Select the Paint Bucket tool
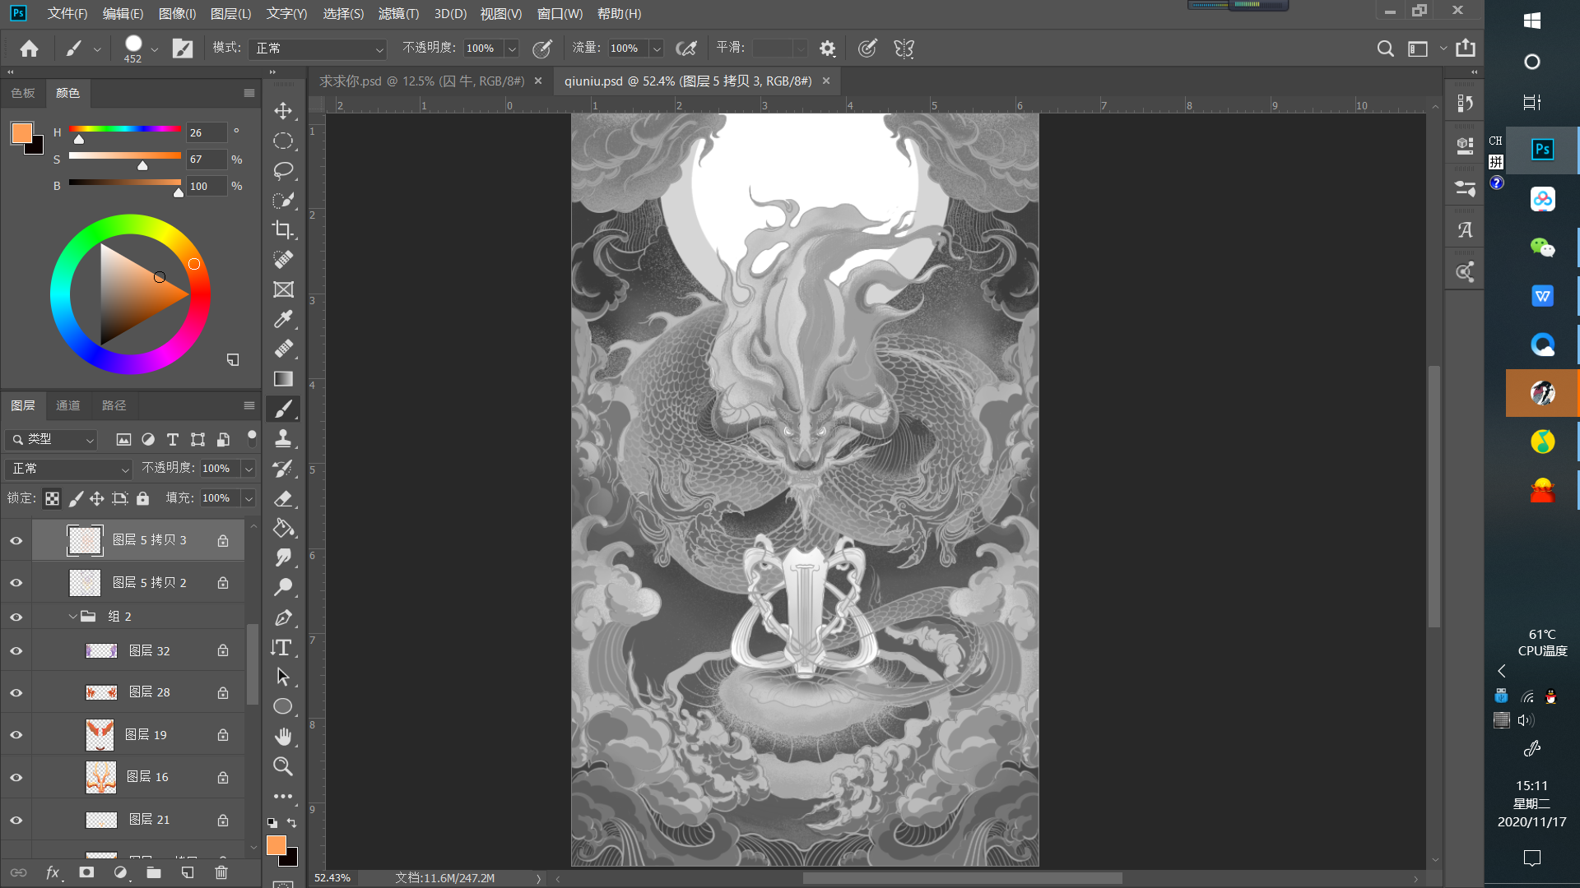 pos(283,528)
